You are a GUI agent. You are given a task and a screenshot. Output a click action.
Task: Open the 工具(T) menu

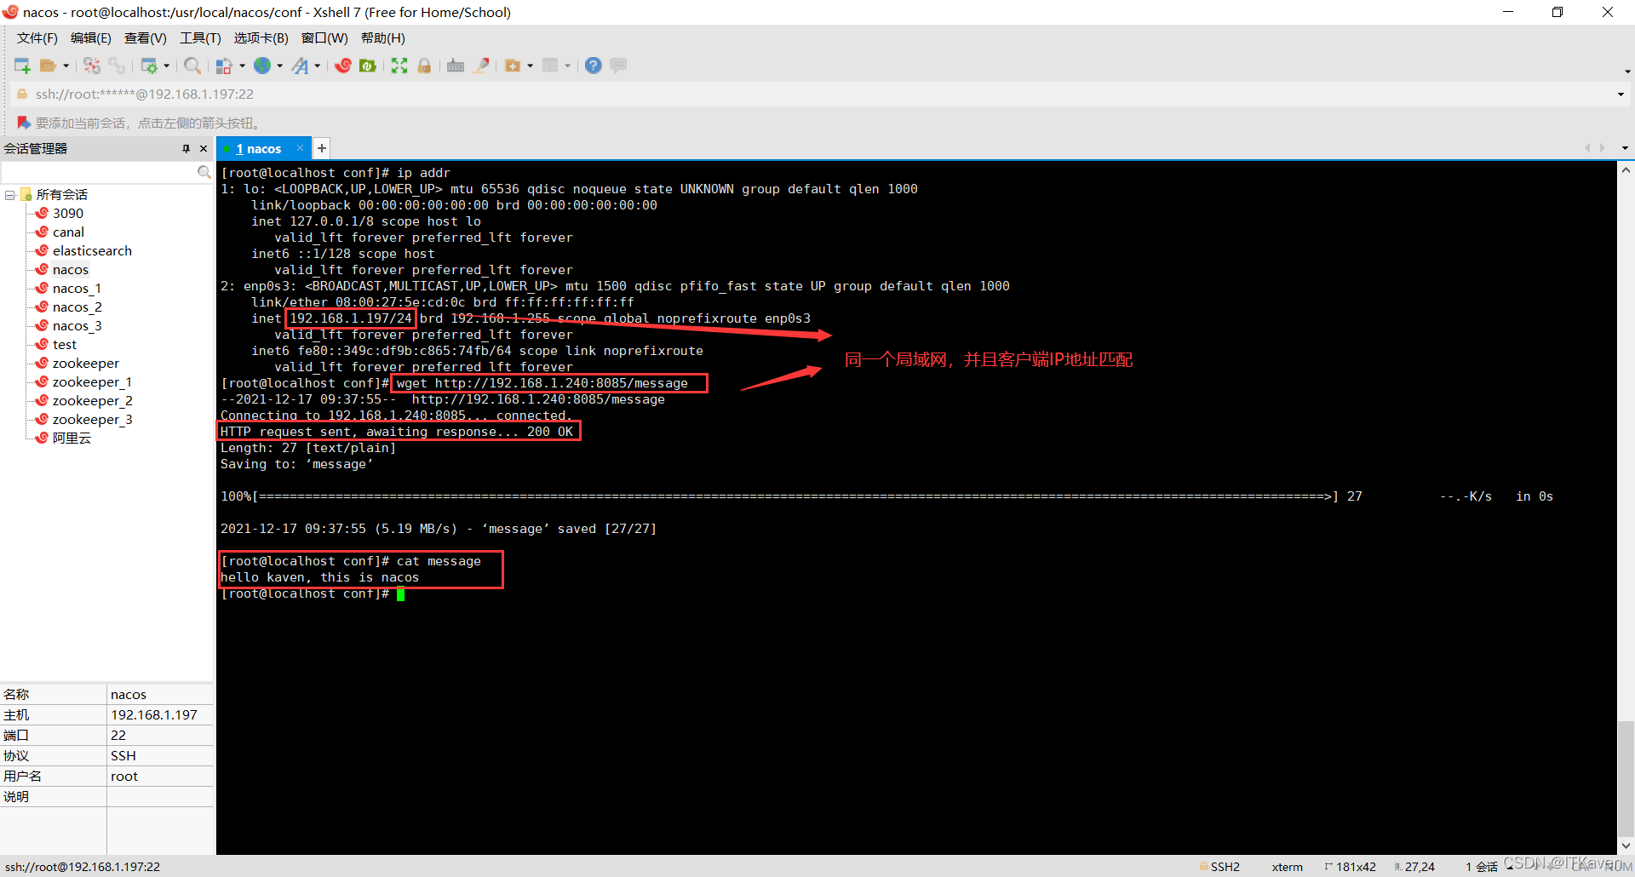(x=200, y=38)
